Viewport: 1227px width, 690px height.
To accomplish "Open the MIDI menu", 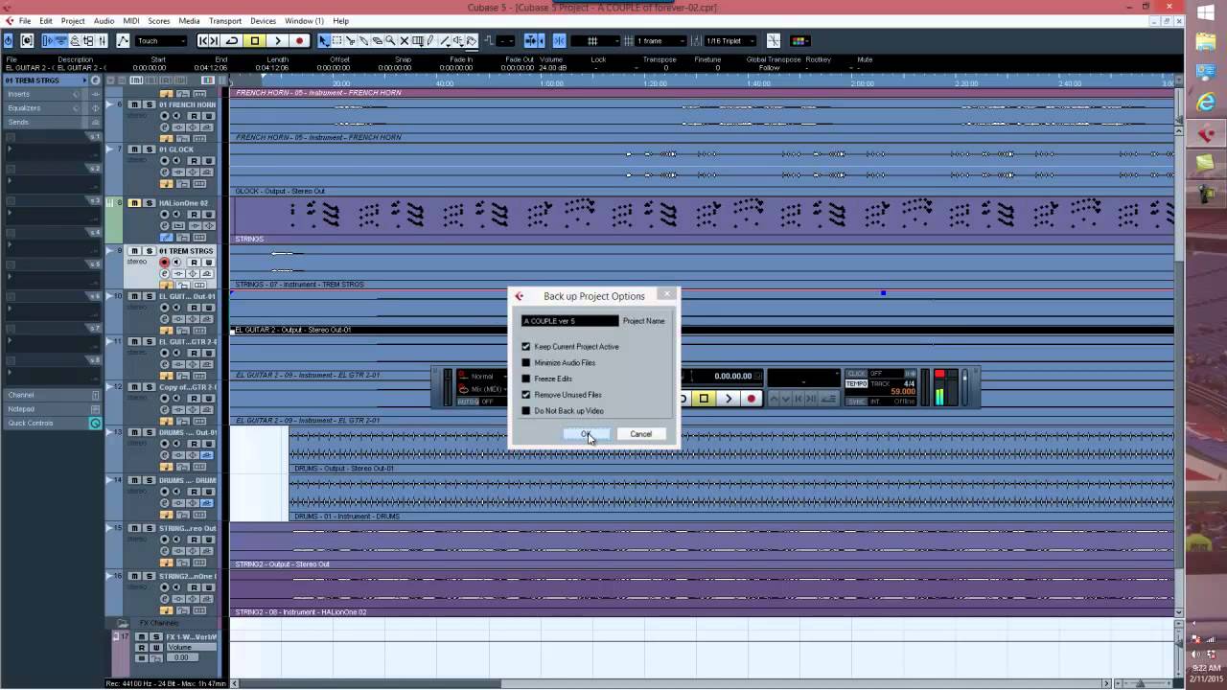I will click(130, 20).
